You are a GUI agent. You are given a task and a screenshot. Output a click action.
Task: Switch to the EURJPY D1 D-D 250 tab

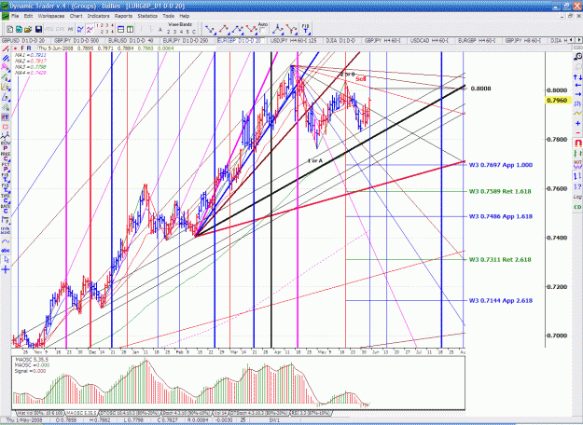(186, 40)
